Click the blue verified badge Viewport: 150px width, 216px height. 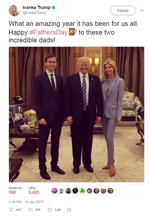[53, 8]
